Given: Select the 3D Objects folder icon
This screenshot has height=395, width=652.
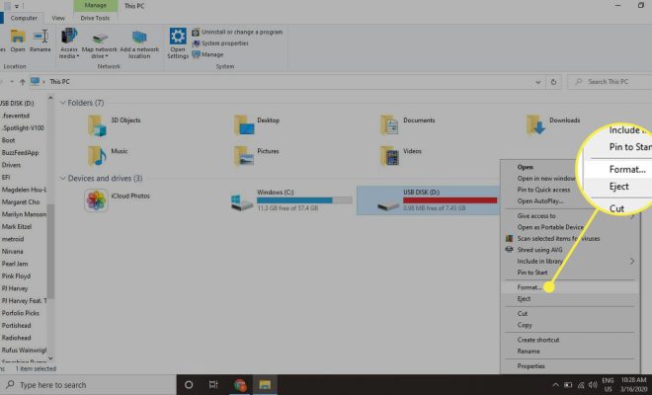Looking at the screenshot, I should pos(97,125).
